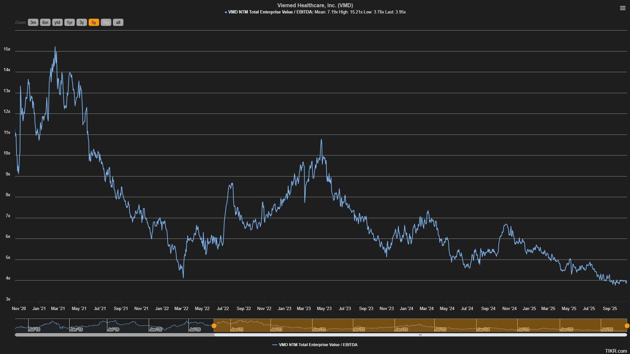Click the Zoom label
Screen dimensions: 630x354
click(20, 23)
